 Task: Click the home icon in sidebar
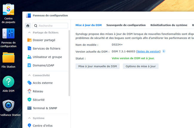point(28,26)
